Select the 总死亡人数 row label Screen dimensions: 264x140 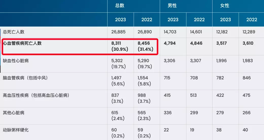point(14,32)
